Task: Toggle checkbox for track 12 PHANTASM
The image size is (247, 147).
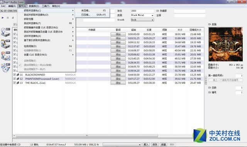Action: [x=15, y=79]
